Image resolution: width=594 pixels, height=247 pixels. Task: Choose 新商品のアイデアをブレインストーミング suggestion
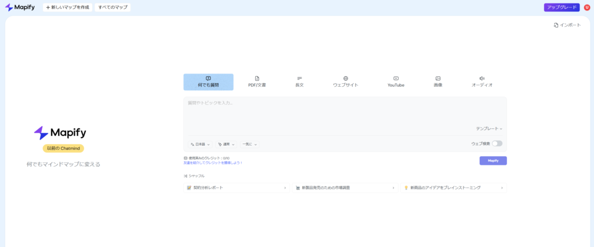point(454,187)
